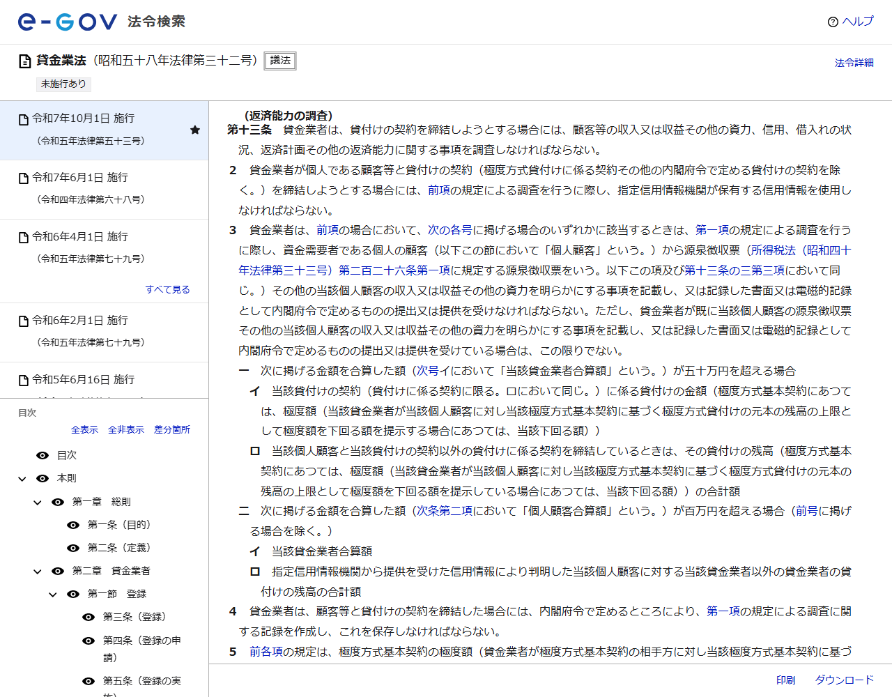Toggle visibility eye for 目次
The image size is (892, 697).
(x=43, y=455)
